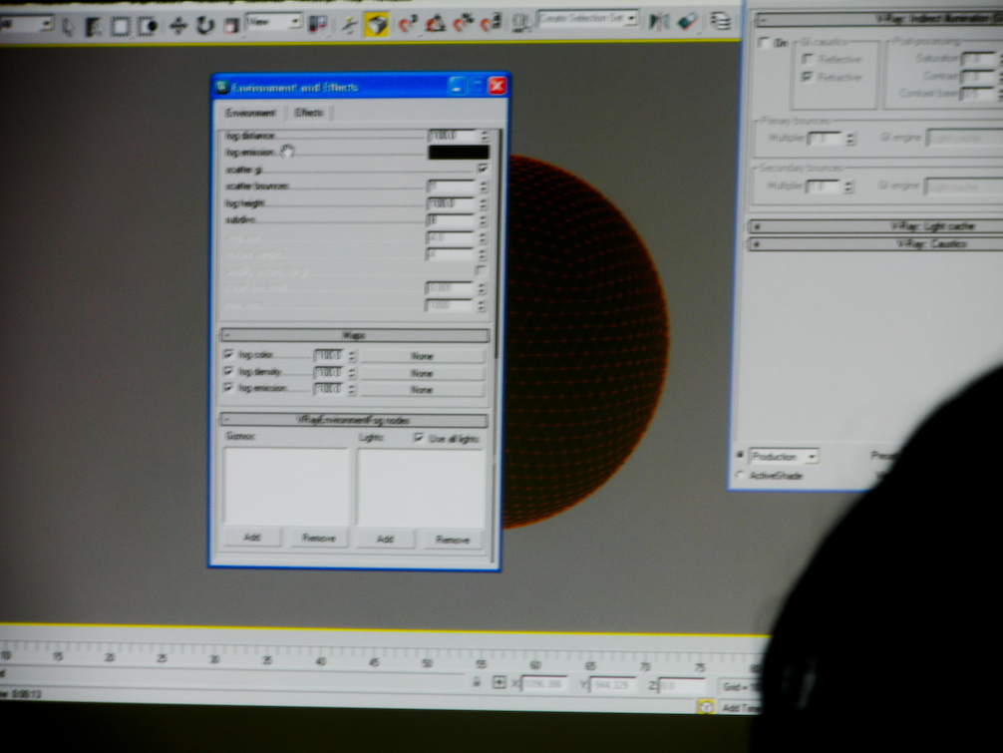
Task: Switch to the Environment tab
Action: tap(250, 114)
